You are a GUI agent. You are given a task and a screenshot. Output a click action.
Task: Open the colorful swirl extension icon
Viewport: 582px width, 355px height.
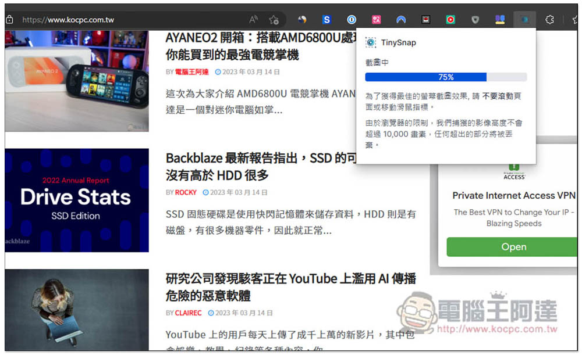point(302,20)
